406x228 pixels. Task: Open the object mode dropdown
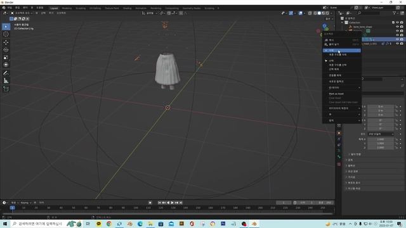pos(22,13)
